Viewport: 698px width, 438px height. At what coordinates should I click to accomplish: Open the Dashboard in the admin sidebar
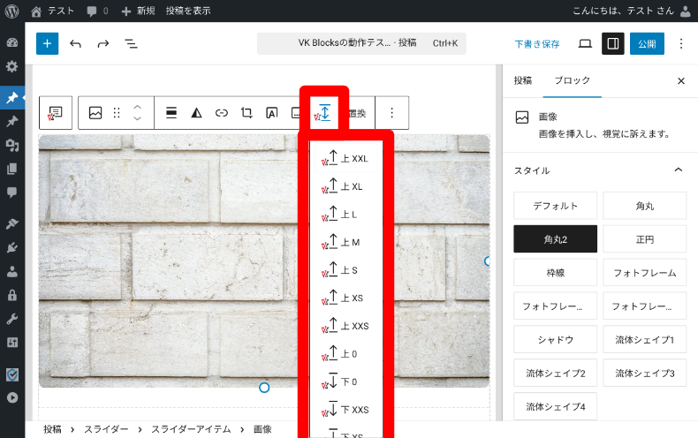point(12,42)
